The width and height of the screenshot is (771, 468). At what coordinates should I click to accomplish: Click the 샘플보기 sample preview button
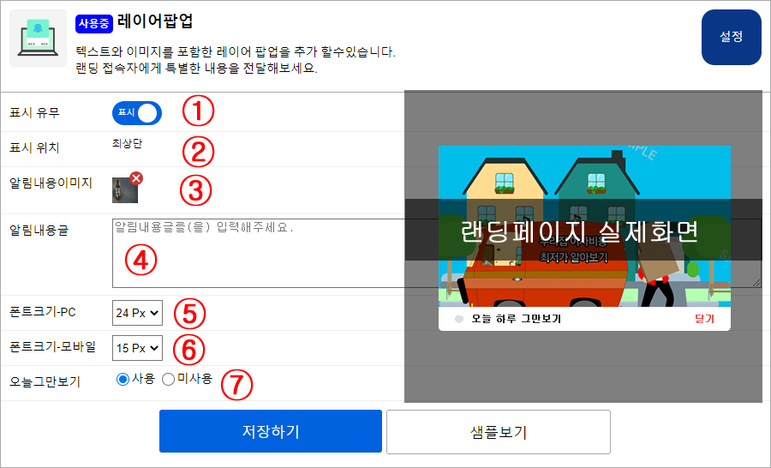click(499, 432)
